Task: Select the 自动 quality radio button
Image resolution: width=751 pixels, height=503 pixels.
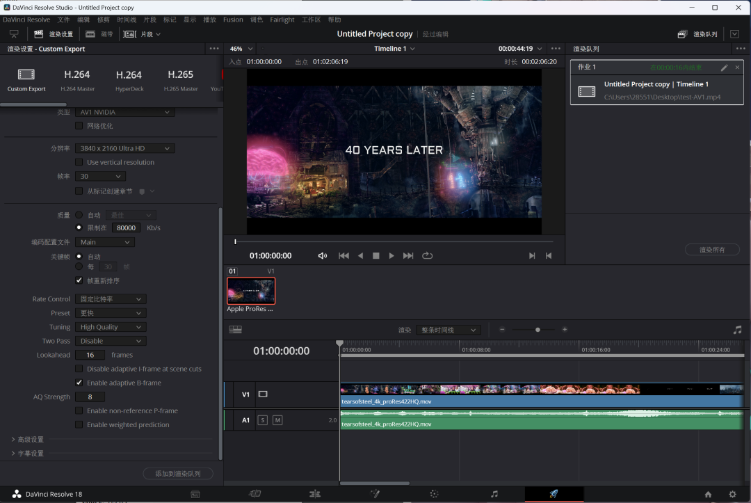Action: pyautogui.click(x=79, y=216)
